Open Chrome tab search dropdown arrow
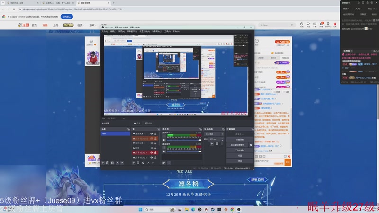This screenshot has width=379, height=213. click(3, 3)
